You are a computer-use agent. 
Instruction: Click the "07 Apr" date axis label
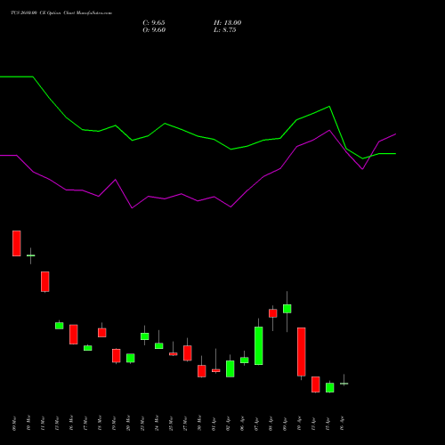tap(256, 425)
